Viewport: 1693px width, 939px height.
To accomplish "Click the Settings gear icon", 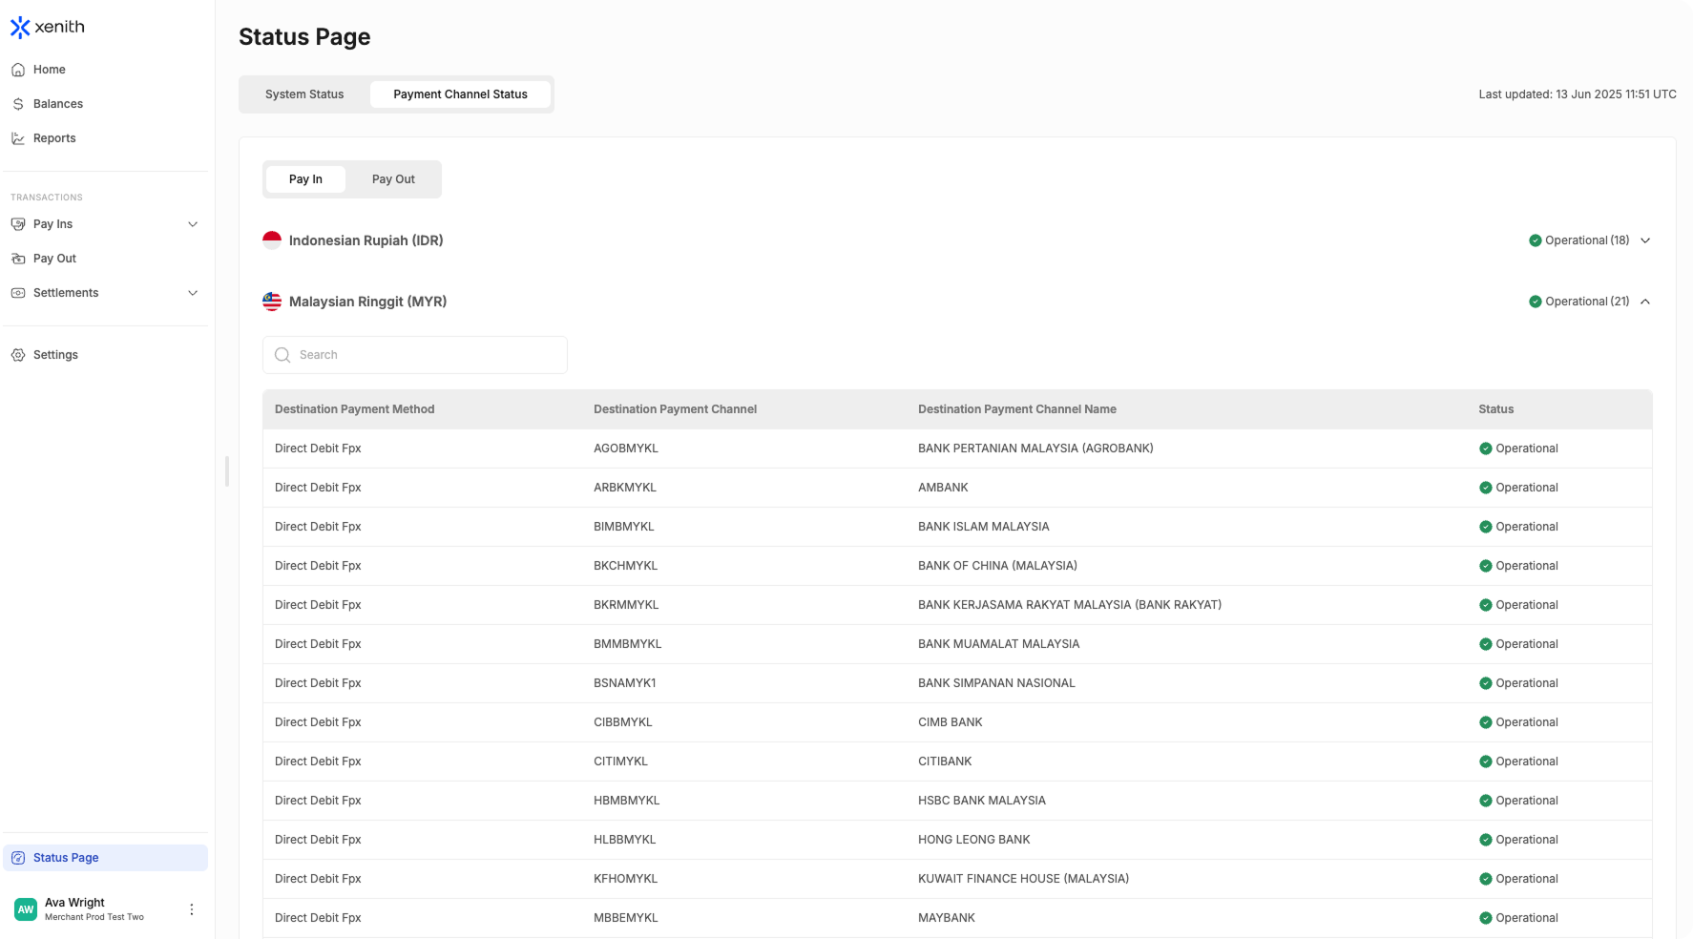I will 18,355.
